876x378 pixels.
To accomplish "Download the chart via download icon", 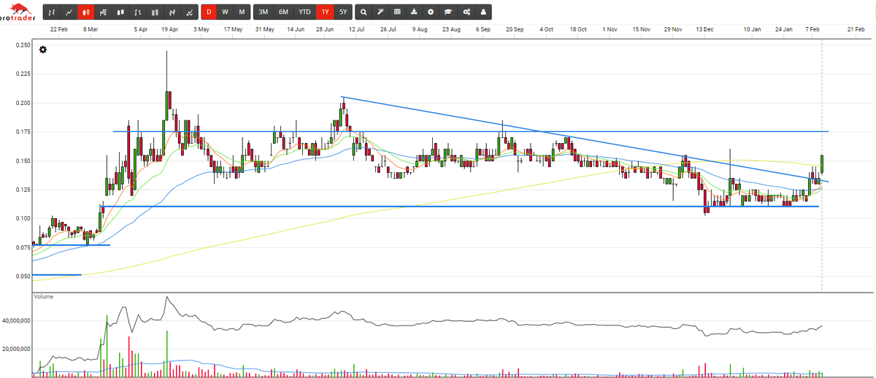I will tap(414, 12).
